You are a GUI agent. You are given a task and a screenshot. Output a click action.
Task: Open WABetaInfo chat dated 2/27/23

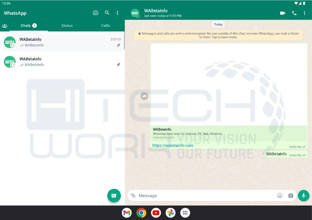tap(63, 42)
